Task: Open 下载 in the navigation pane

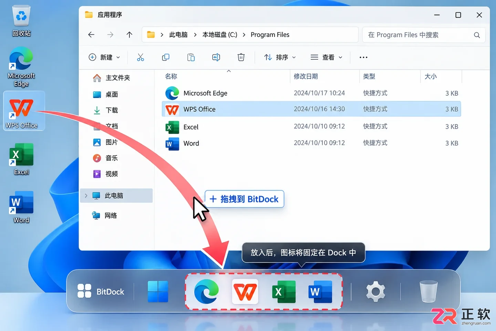Action: pyautogui.click(x=106, y=110)
